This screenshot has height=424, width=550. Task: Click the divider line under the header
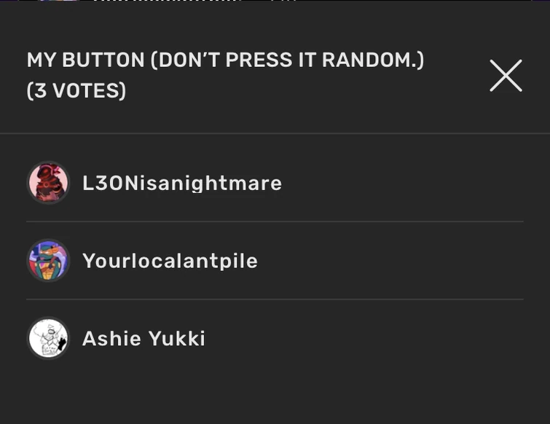pyautogui.click(x=275, y=133)
